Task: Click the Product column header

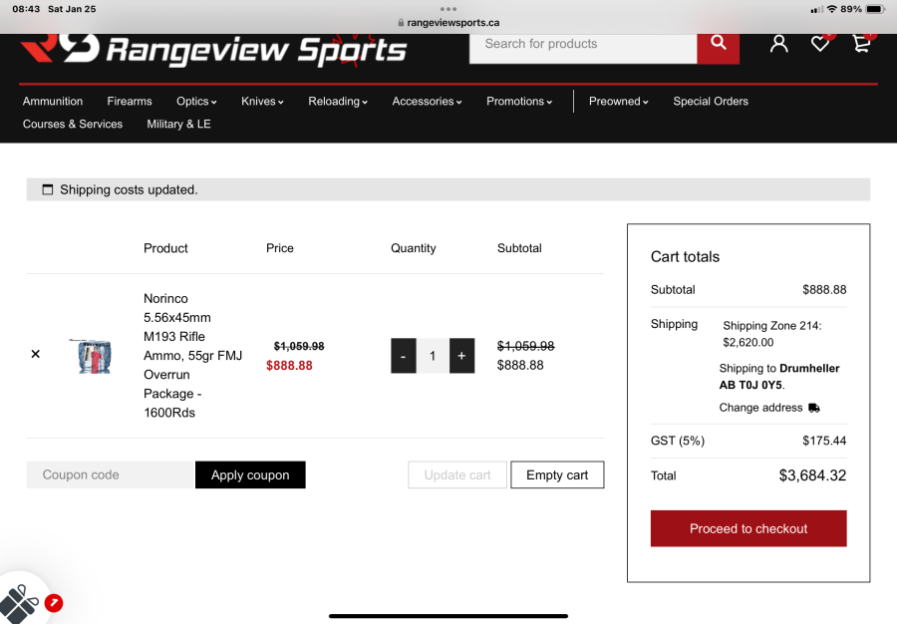Action: [165, 248]
